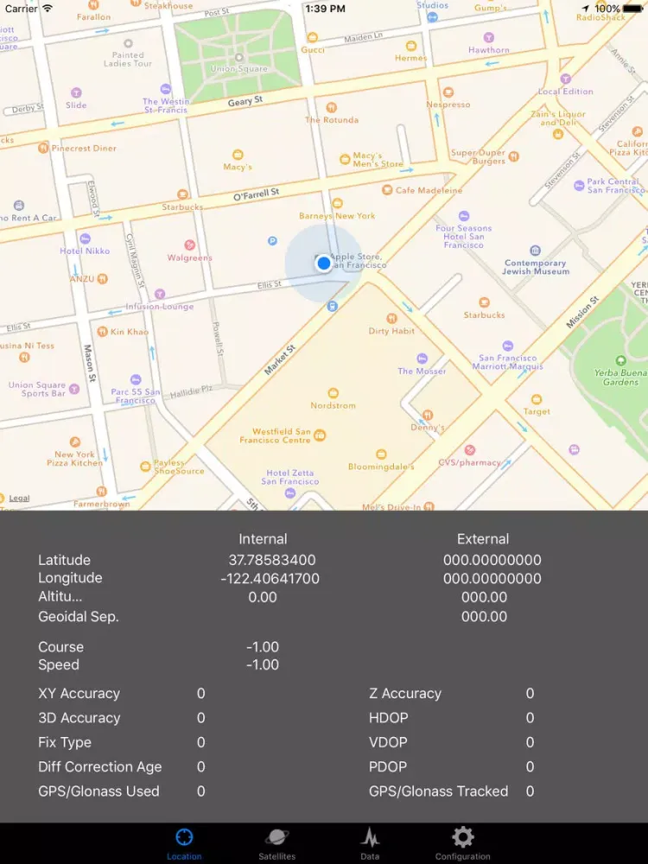Tap the XY Accuracy label
This screenshot has height=864, width=648.
[x=79, y=693]
